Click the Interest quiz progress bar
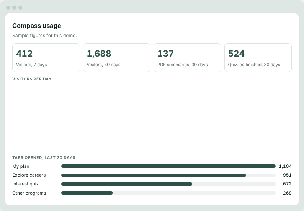Viewport: 304px width, 211px height. (168, 184)
